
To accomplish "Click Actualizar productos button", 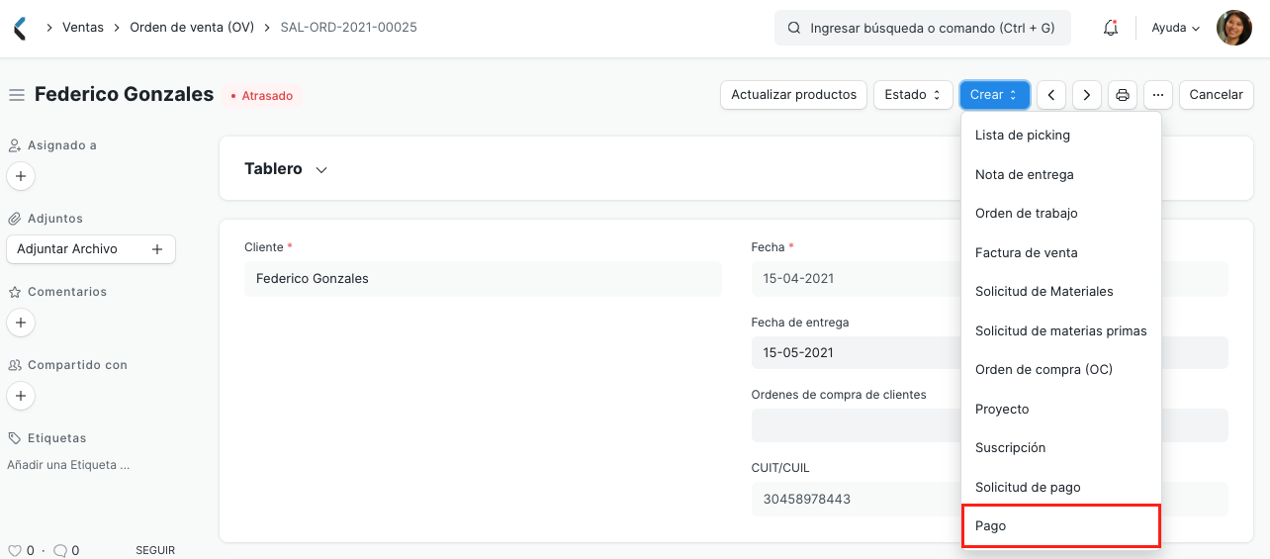I will [793, 95].
